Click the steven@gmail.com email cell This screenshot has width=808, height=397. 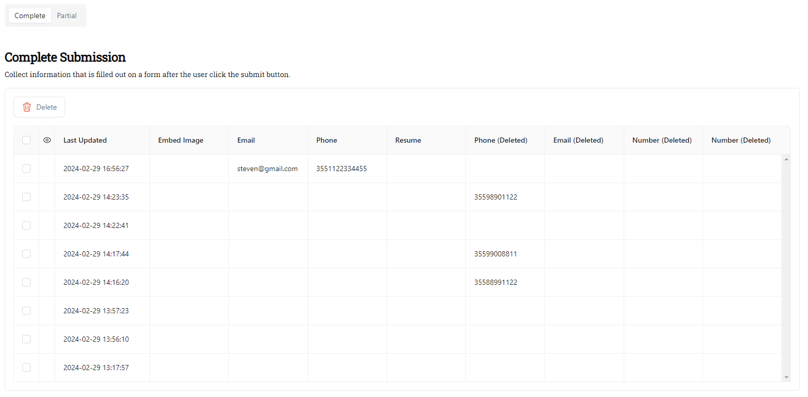click(x=267, y=169)
